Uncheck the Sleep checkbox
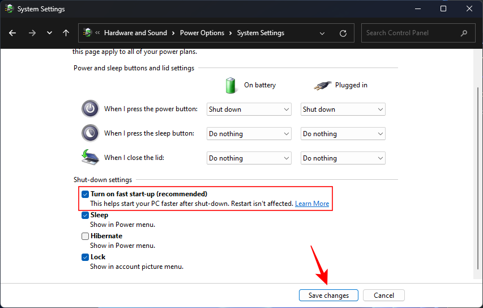The width and height of the screenshot is (483, 308). click(x=85, y=215)
